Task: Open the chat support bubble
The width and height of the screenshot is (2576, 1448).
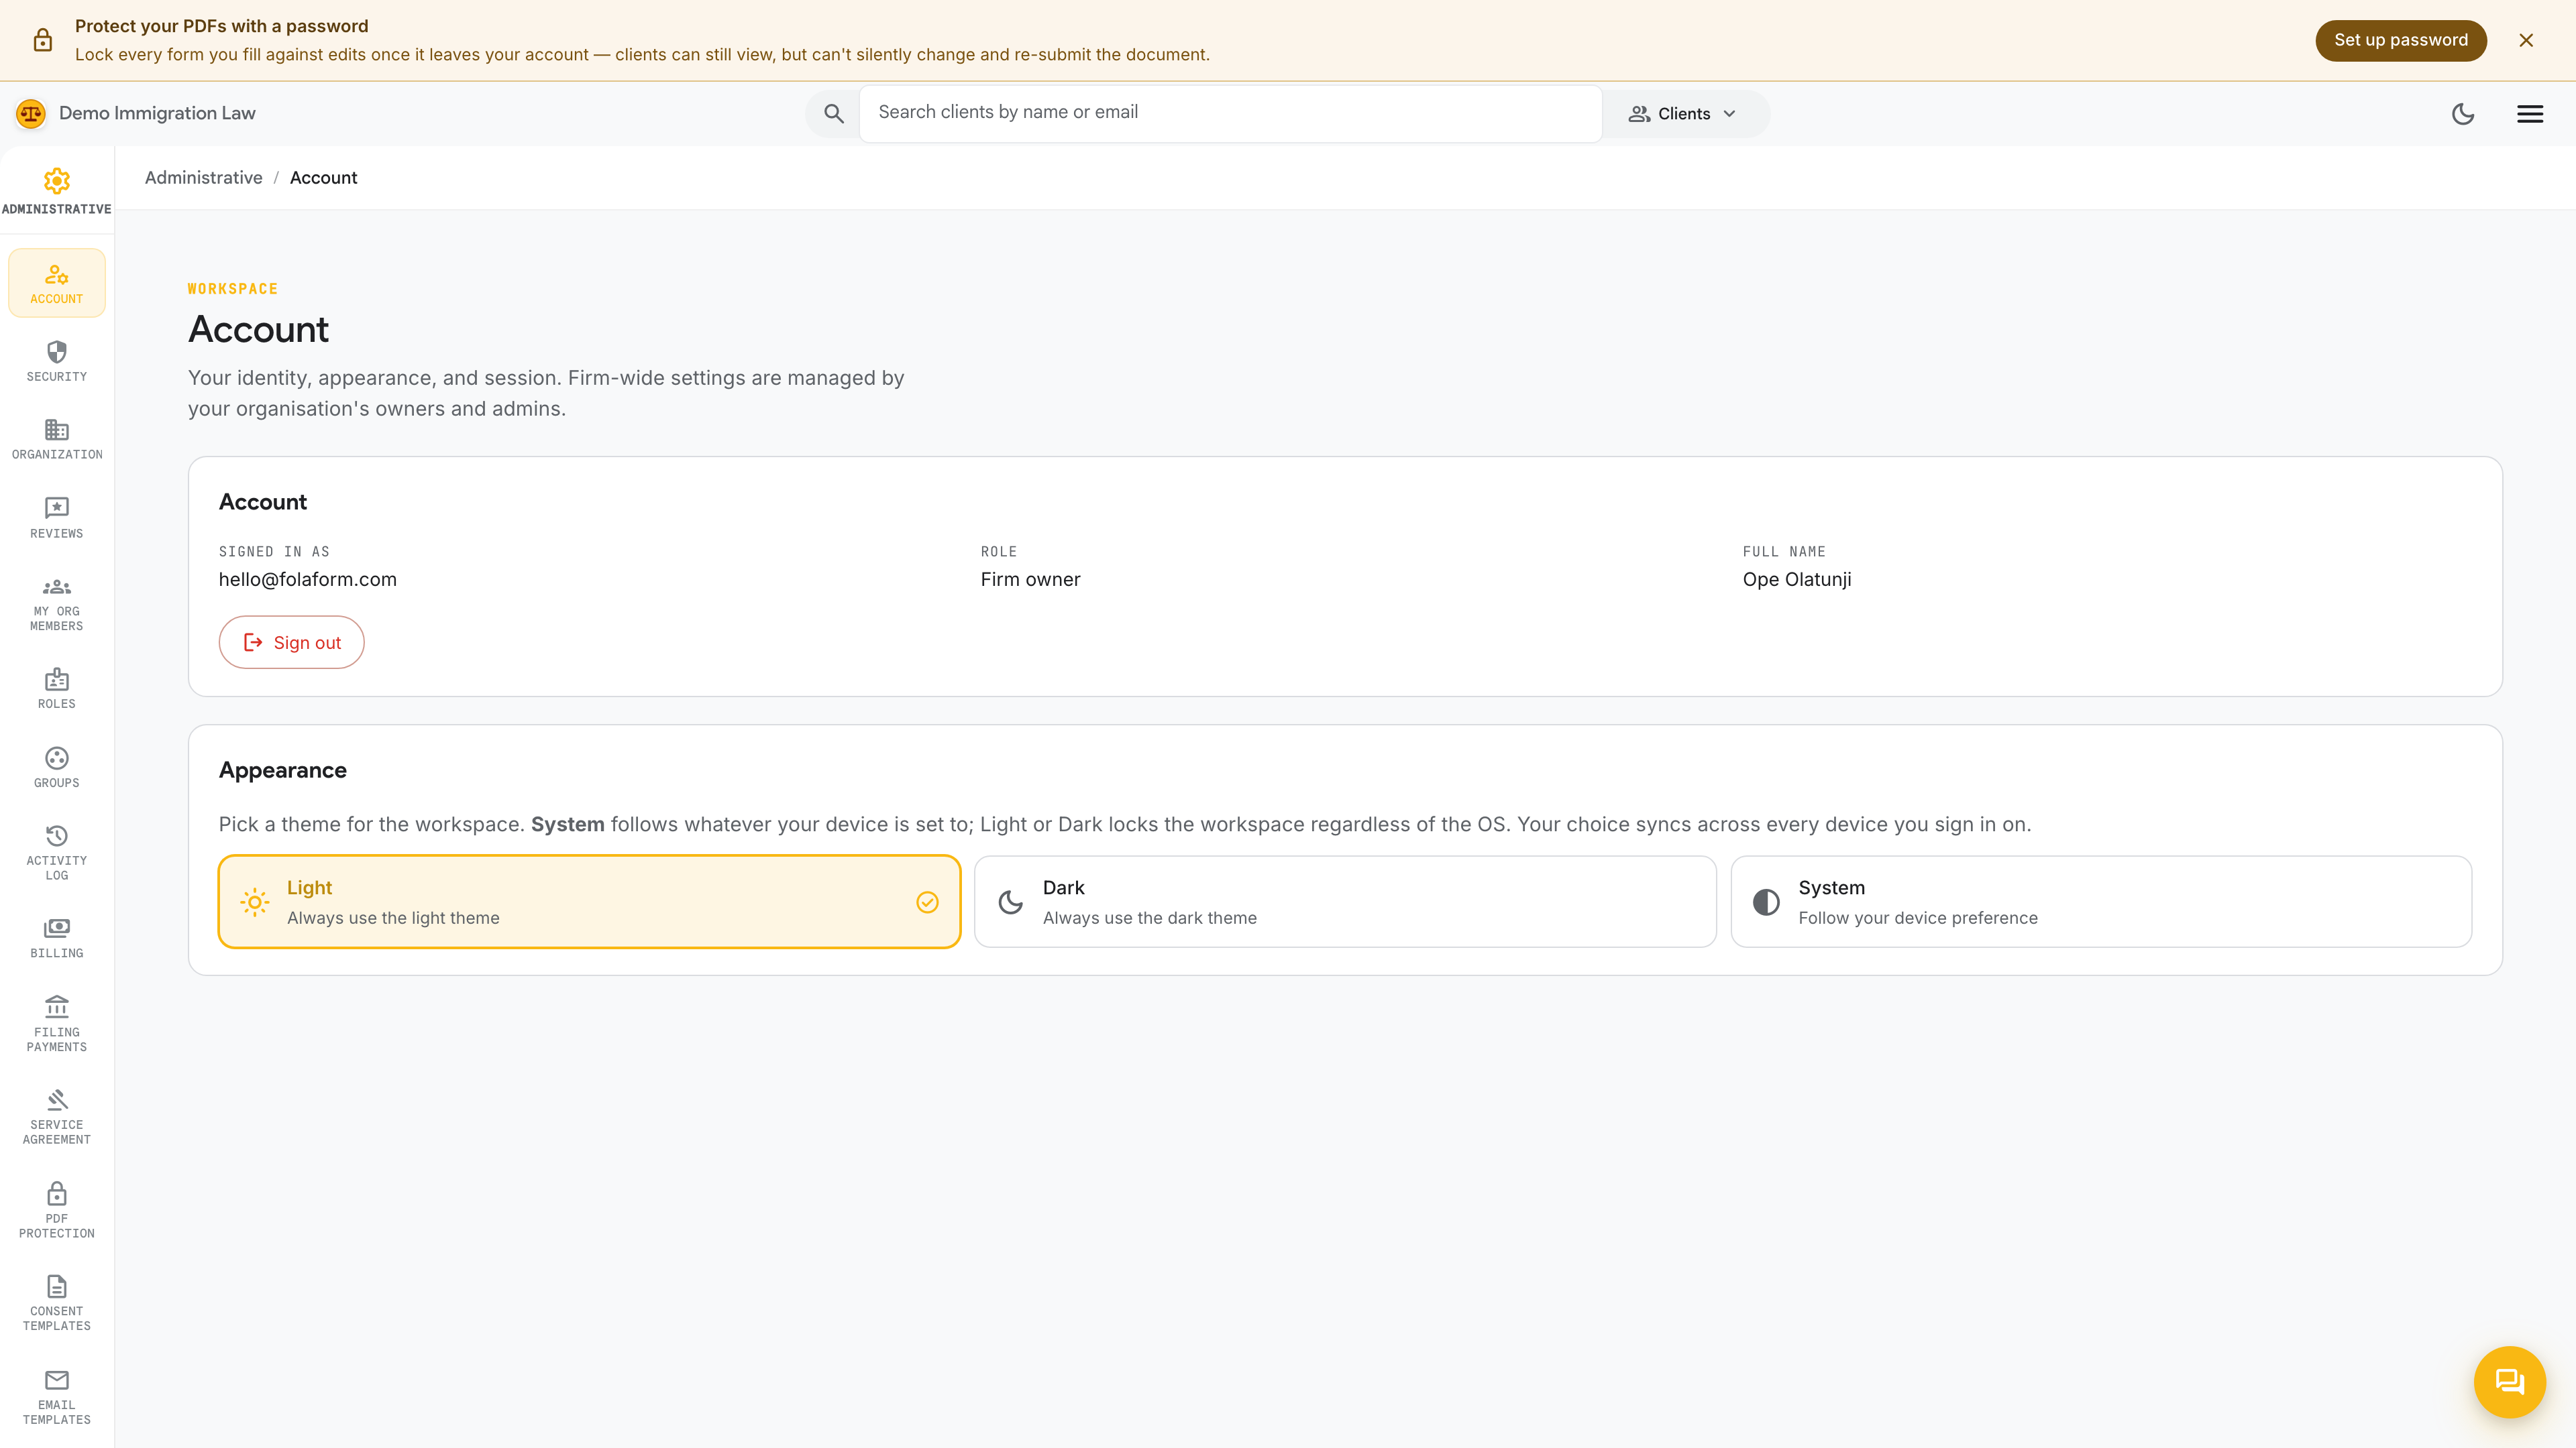Action: tap(2510, 1382)
